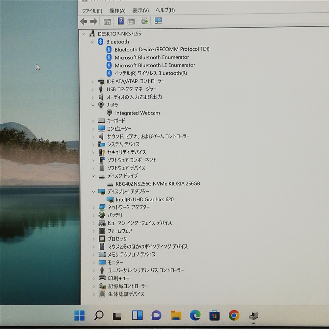Select Intel(R) UHD Graphics 620 adapter
The height and width of the screenshot is (329, 329).
[x=144, y=200]
